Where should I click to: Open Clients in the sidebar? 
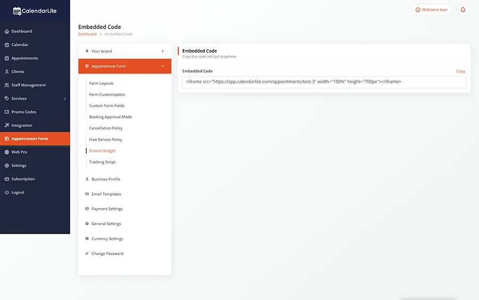(18, 72)
